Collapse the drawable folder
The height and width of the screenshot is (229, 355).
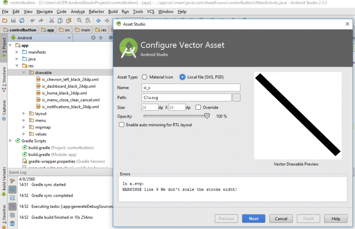(x=24, y=73)
